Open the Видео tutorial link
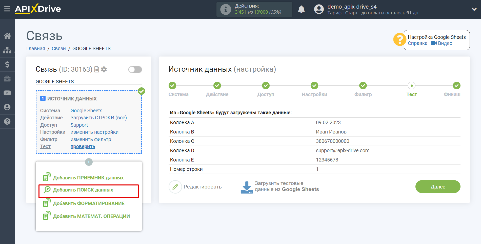The width and height of the screenshot is (481, 244). (x=442, y=43)
